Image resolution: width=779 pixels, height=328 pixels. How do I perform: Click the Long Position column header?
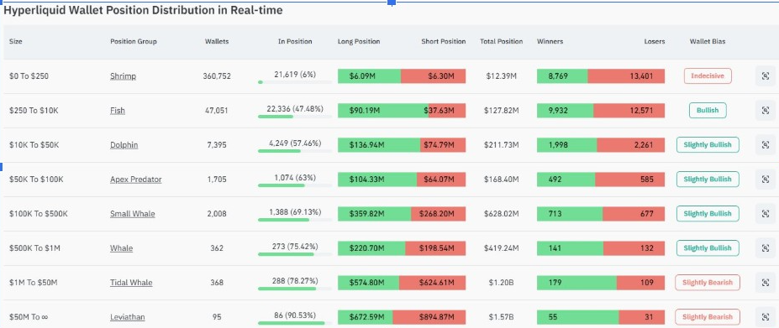point(359,42)
